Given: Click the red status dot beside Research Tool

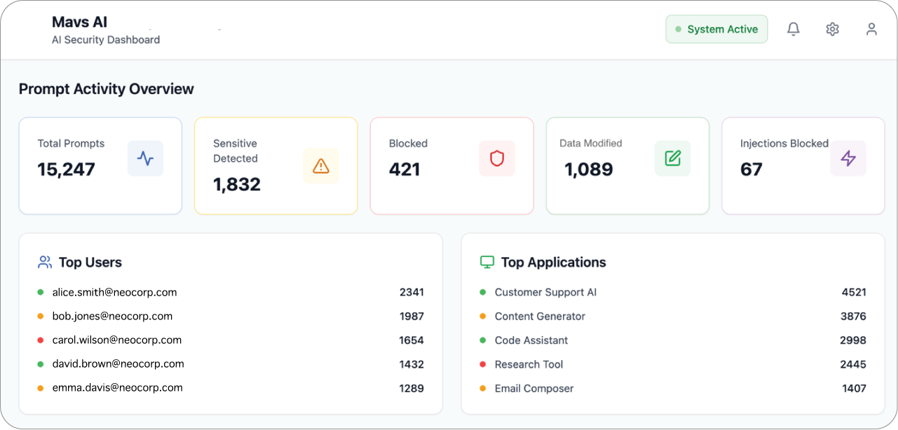Looking at the screenshot, I should tap(482, 364).
